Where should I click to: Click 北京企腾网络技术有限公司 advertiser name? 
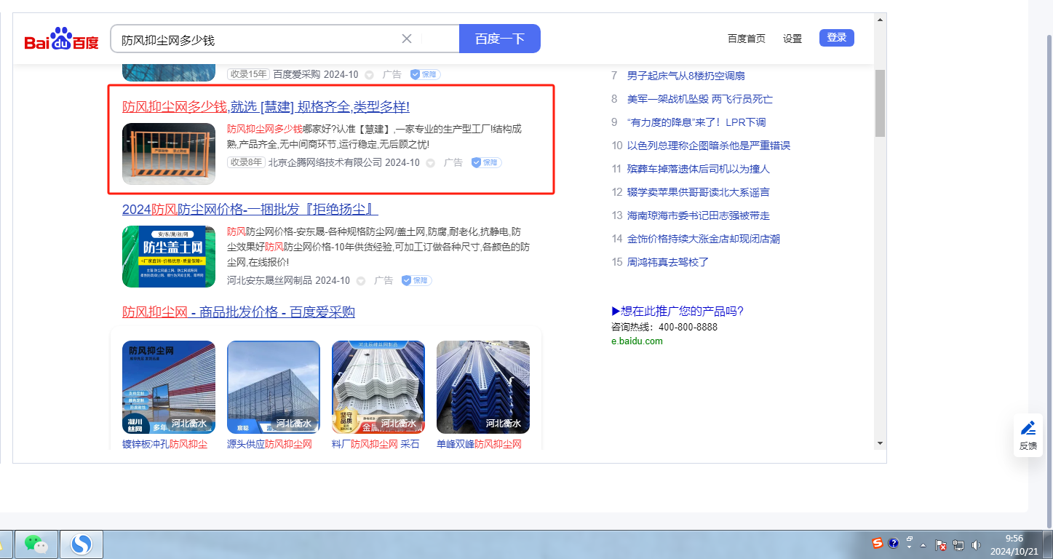point(325,162)
